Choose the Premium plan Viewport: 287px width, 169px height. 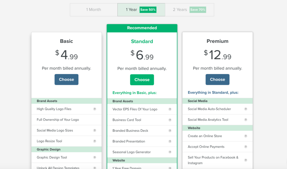click(217, 80)
